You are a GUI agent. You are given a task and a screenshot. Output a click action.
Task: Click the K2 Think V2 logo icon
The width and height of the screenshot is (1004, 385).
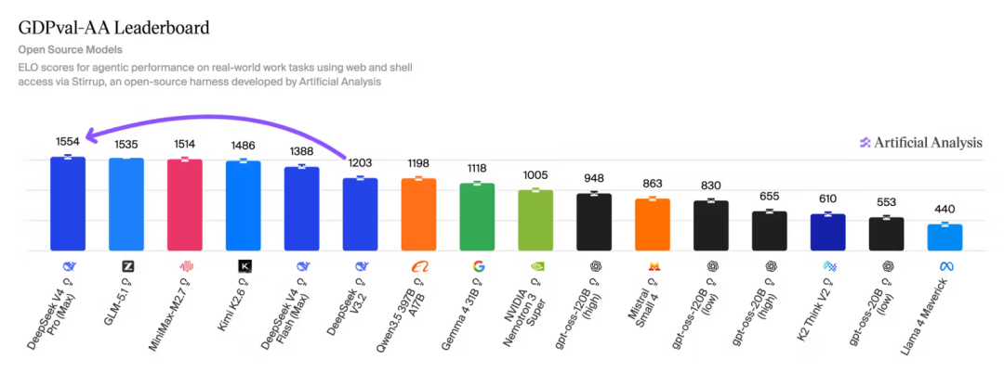click(830, 266)
